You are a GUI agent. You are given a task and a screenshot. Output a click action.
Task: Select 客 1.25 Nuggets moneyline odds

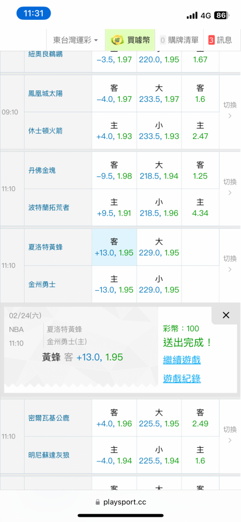click(200, 171)
